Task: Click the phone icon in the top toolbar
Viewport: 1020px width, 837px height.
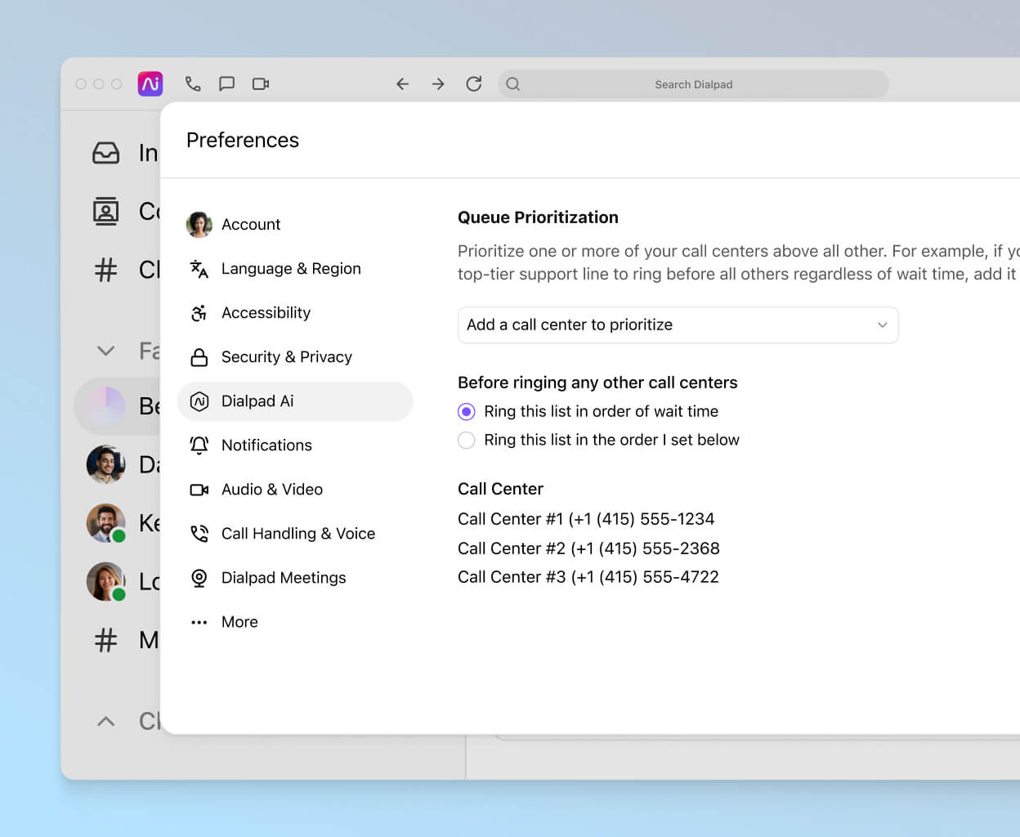Action: (x=193, y=83)
